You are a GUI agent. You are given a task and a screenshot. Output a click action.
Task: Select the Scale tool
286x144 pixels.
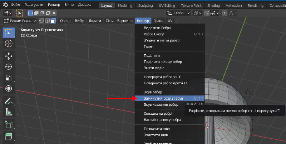click(9, 78)
